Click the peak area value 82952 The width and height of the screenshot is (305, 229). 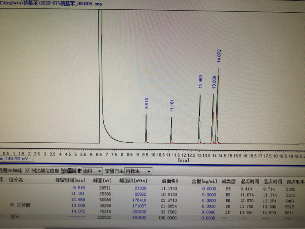click(140, 194)
